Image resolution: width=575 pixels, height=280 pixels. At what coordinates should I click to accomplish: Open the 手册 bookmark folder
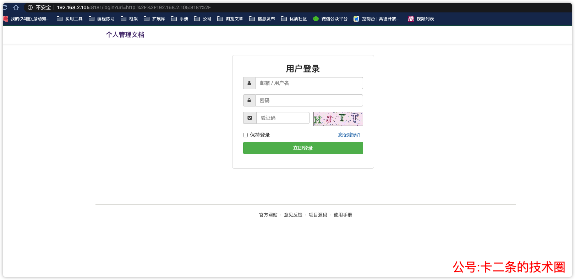click(x=180, y=19)
